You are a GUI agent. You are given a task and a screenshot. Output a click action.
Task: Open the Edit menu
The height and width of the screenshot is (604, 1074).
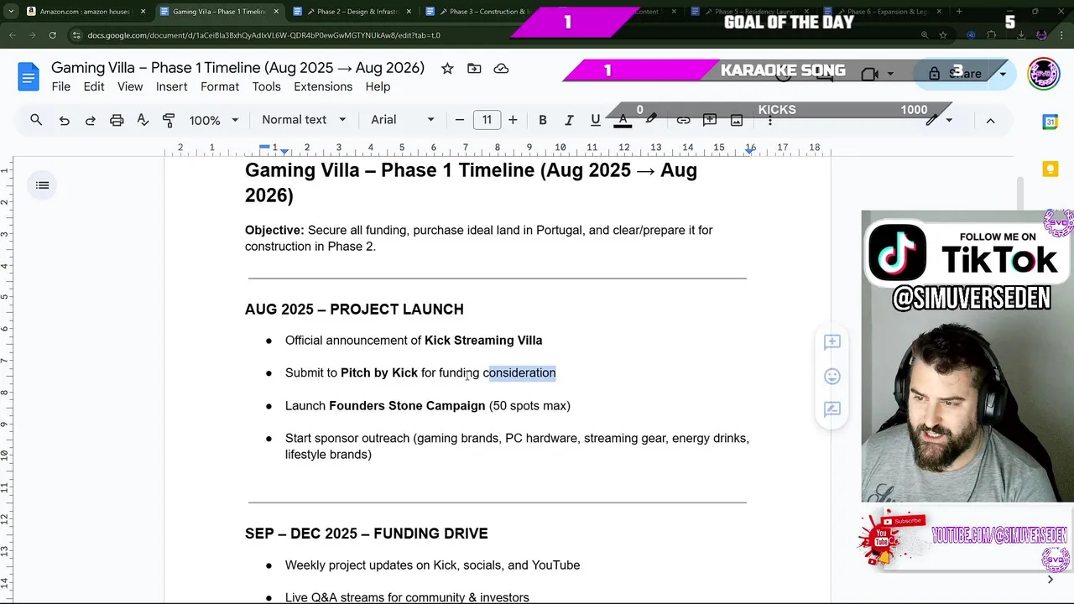point(94,87)
